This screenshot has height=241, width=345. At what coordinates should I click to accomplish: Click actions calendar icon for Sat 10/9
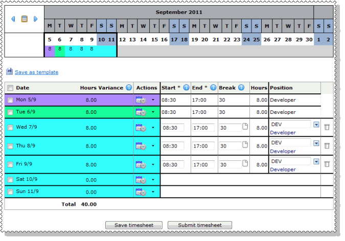click(x=141, y=180)
